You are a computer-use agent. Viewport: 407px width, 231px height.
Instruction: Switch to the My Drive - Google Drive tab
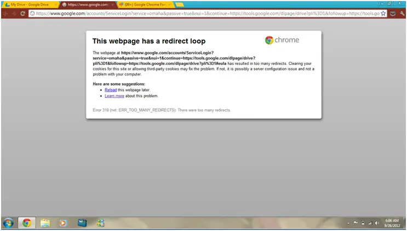coord(30,5)
